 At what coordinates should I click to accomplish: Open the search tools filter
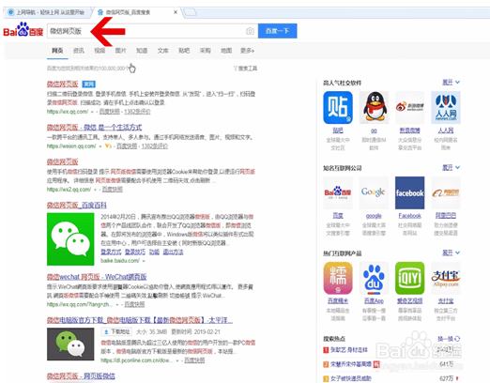point(245,69)
